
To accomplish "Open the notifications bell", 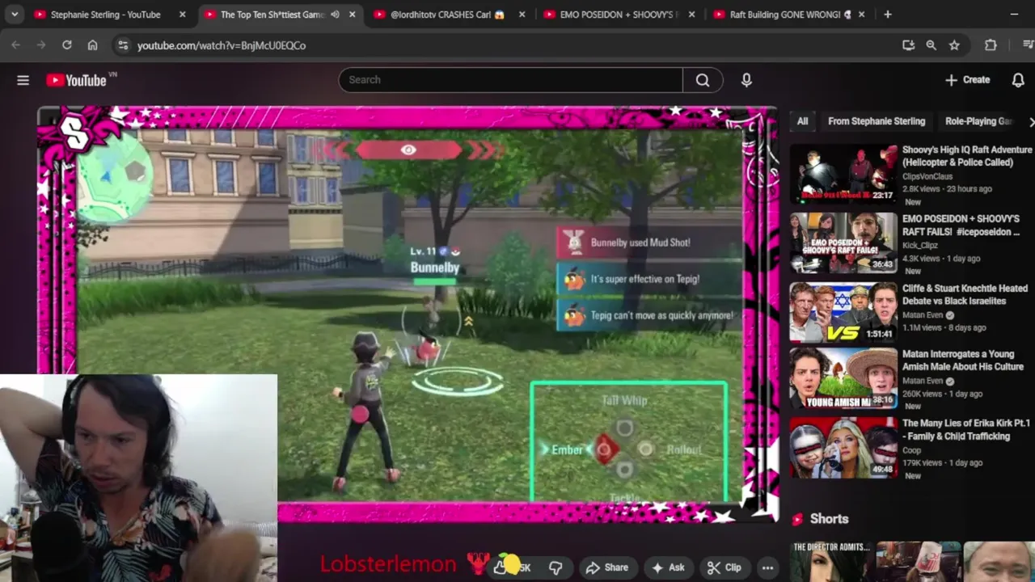I will pos(1018,80).
